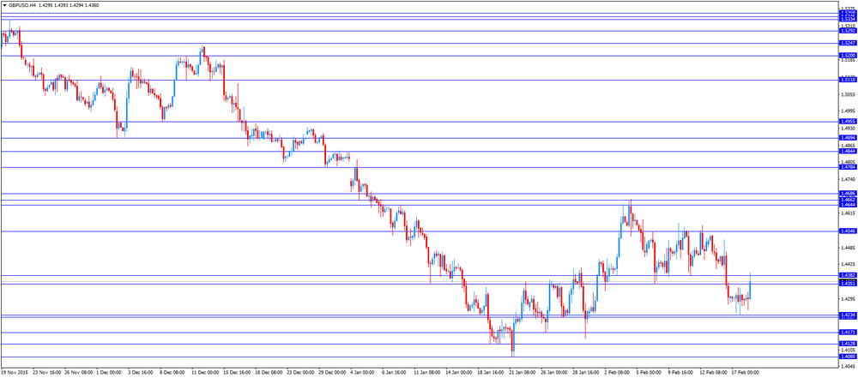Select the 1.4844 price level label
The width and height of the screenshot is (858, 378).
pyautogui.click(x=848, y=151)
